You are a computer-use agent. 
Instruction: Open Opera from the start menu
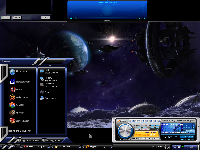pos(16,89)
